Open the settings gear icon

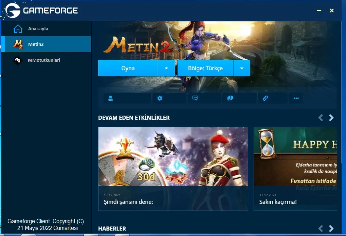pos(160,98)
